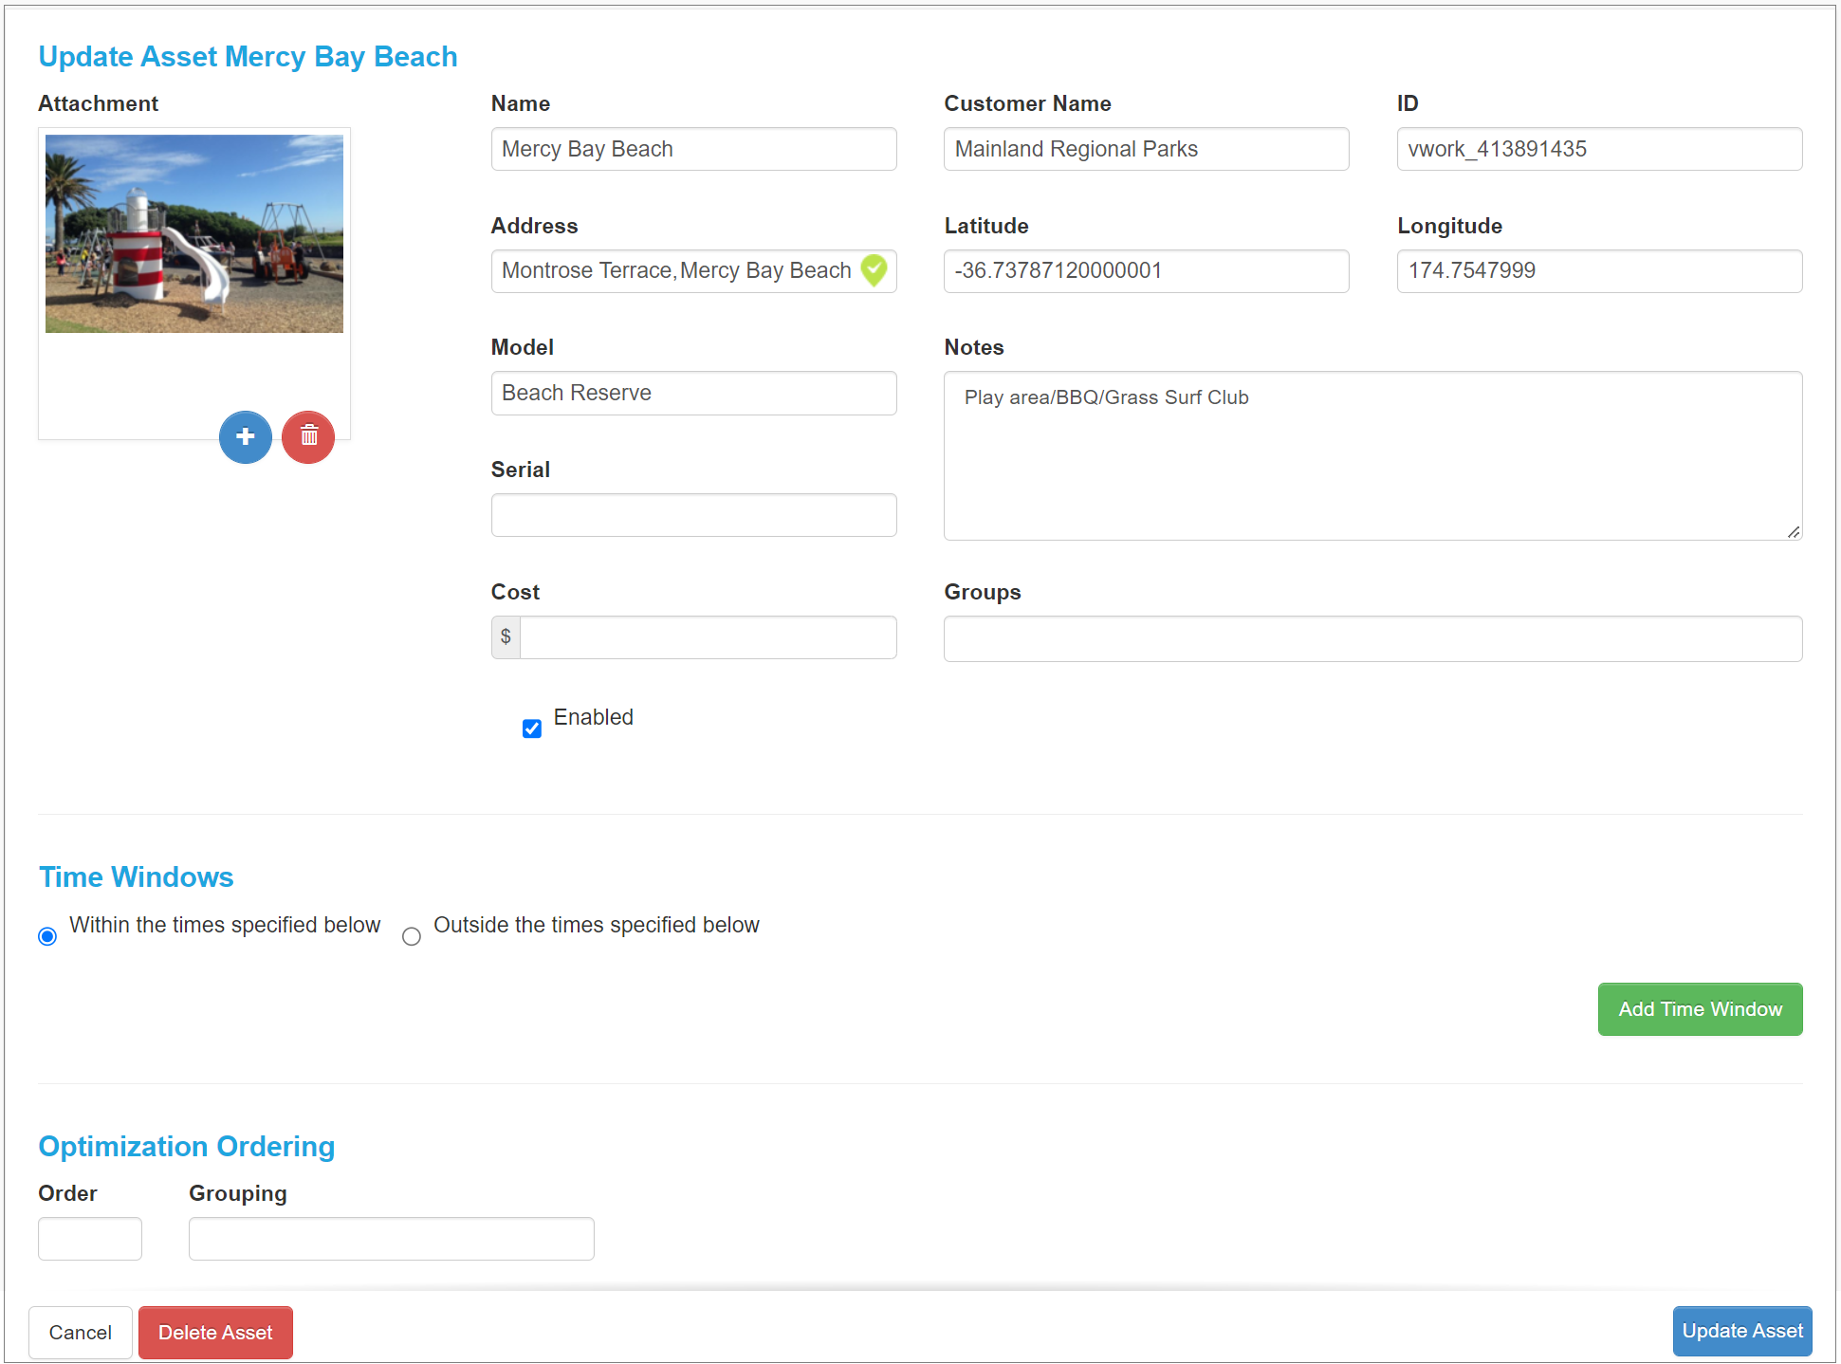Click the red trash delete attachment icon
The image size is (1841, 1364).
coord(308,437)
